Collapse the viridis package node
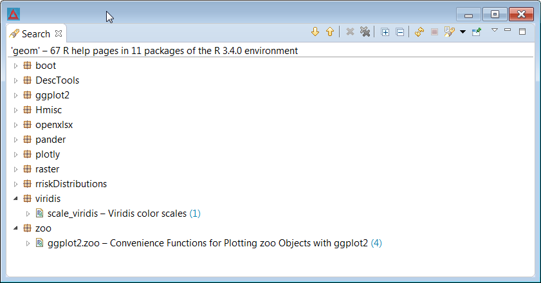Screen dimensions: 541x283 point(15,199)
